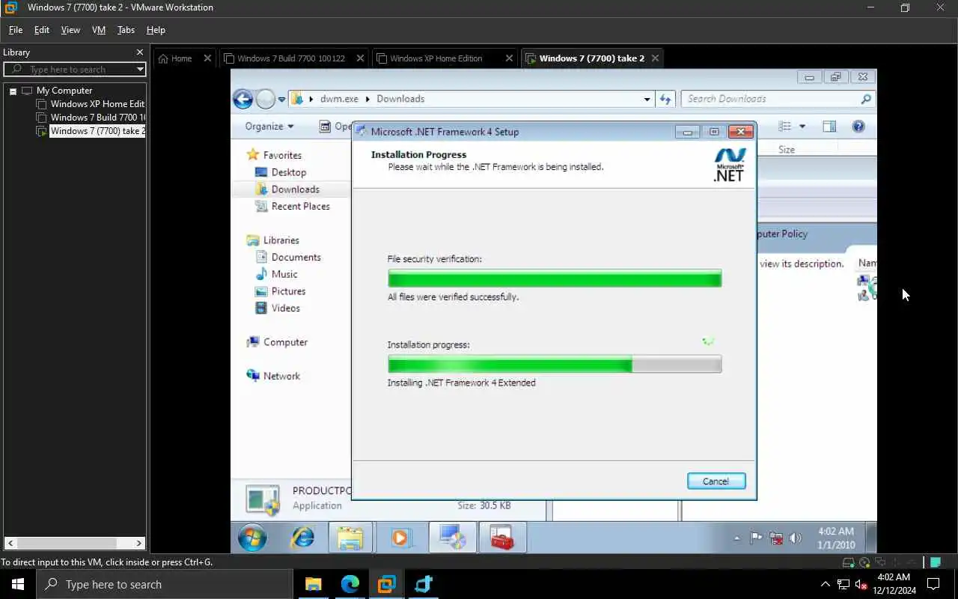
Task: Click the guest volume speaker icon
Action: (x=795, y=538)
